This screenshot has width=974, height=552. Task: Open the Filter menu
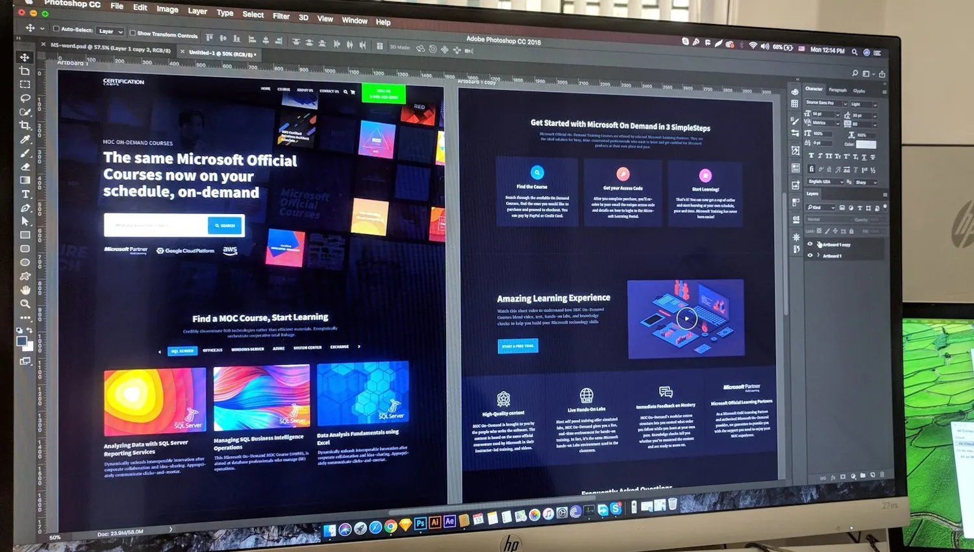click(x=281, y=16)
